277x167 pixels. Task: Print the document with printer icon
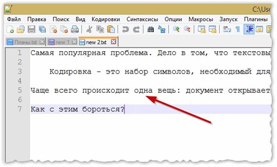[x=75, y=29]
